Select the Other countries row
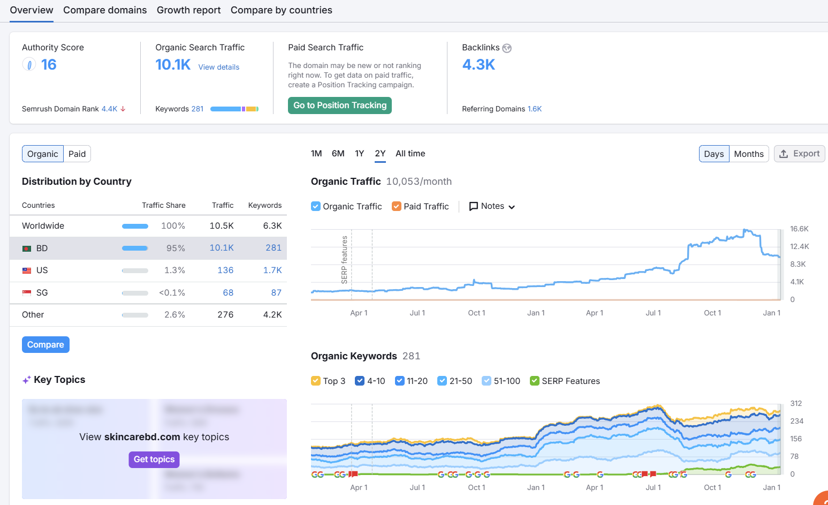This screenshot has height=505, width=828. 148,315
